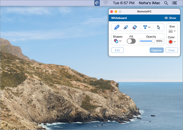Click the Edit button
183x130 pixels.
point(117,50)
